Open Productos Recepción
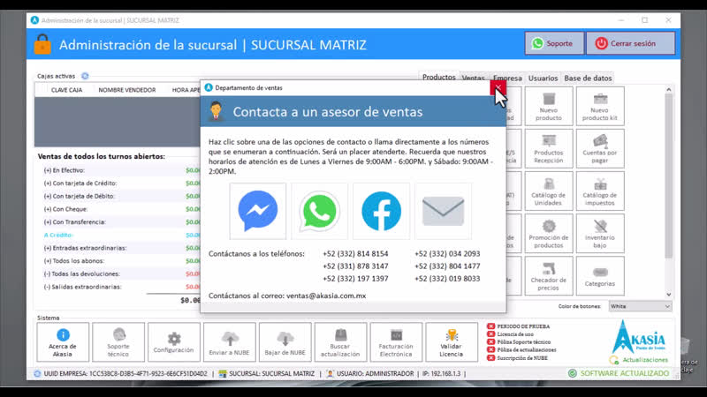This screenshot has width=707, height=397. coord(549,148)
